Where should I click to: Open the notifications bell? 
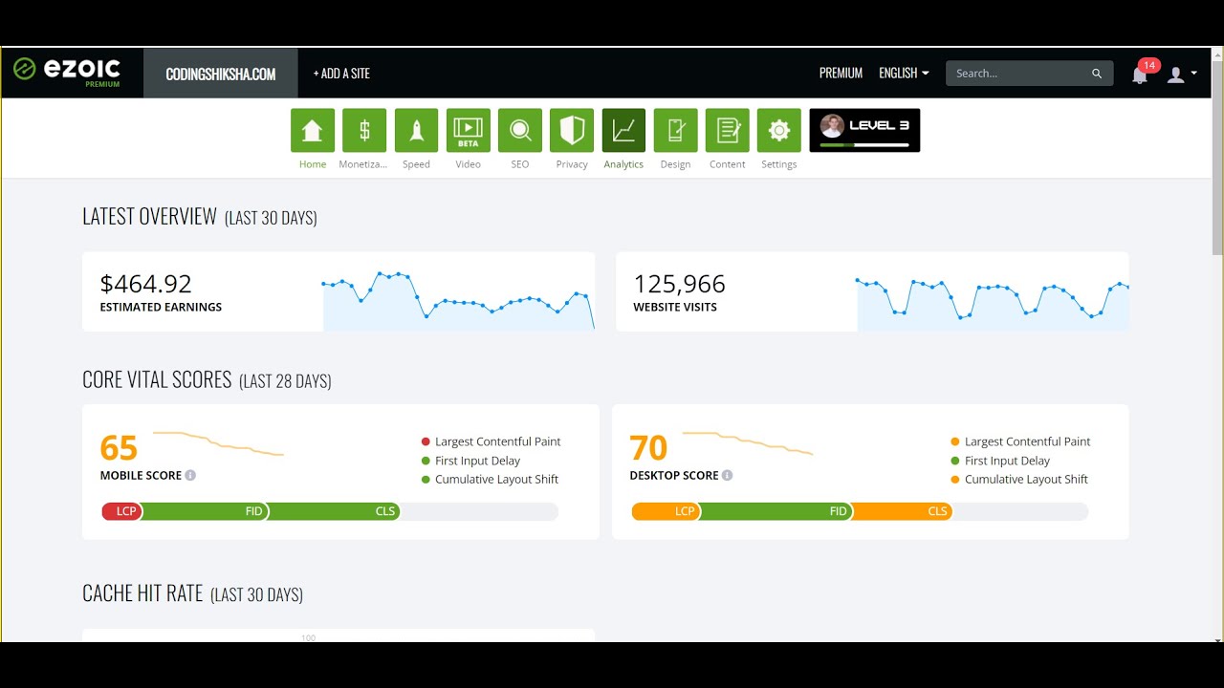[1140, 75]
